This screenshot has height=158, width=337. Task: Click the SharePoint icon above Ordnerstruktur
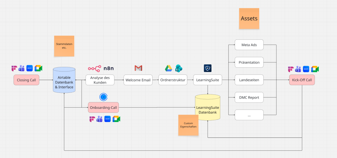179,68
